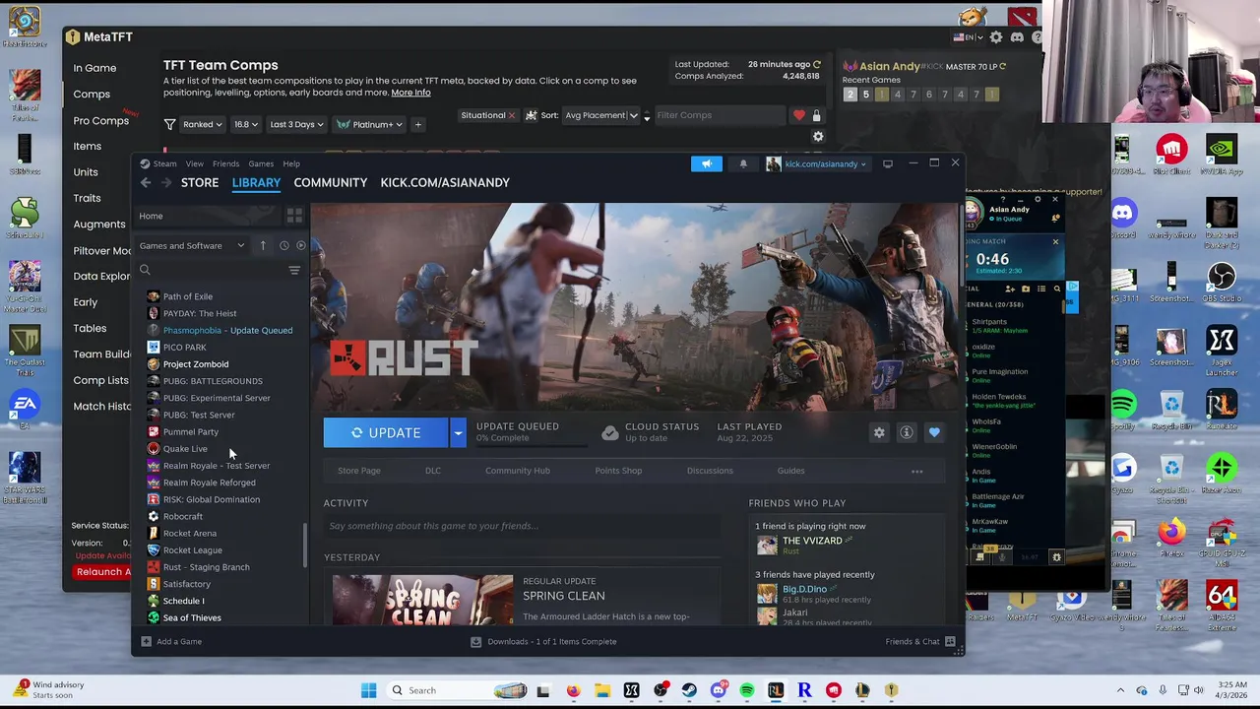Click the MetaTFT filter funnel icon

(169, 125)
